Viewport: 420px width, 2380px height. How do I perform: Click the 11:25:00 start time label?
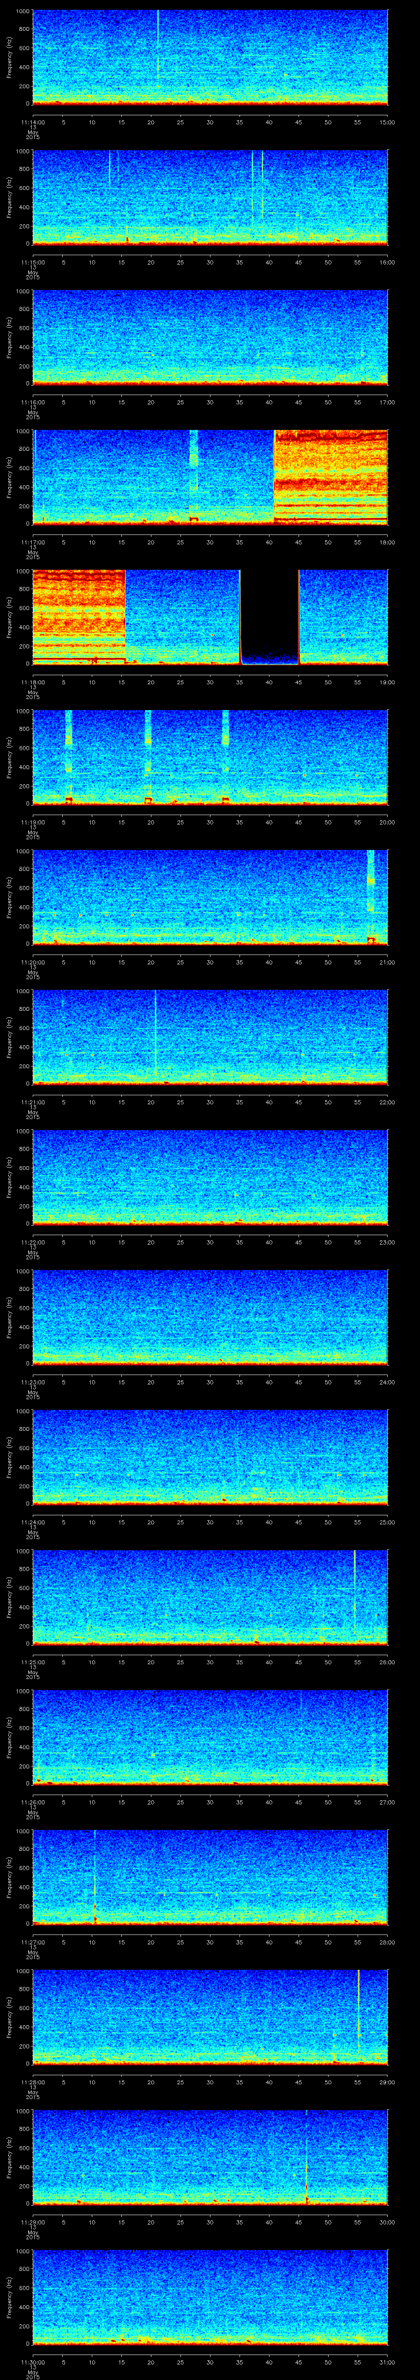click(32, 1662)
